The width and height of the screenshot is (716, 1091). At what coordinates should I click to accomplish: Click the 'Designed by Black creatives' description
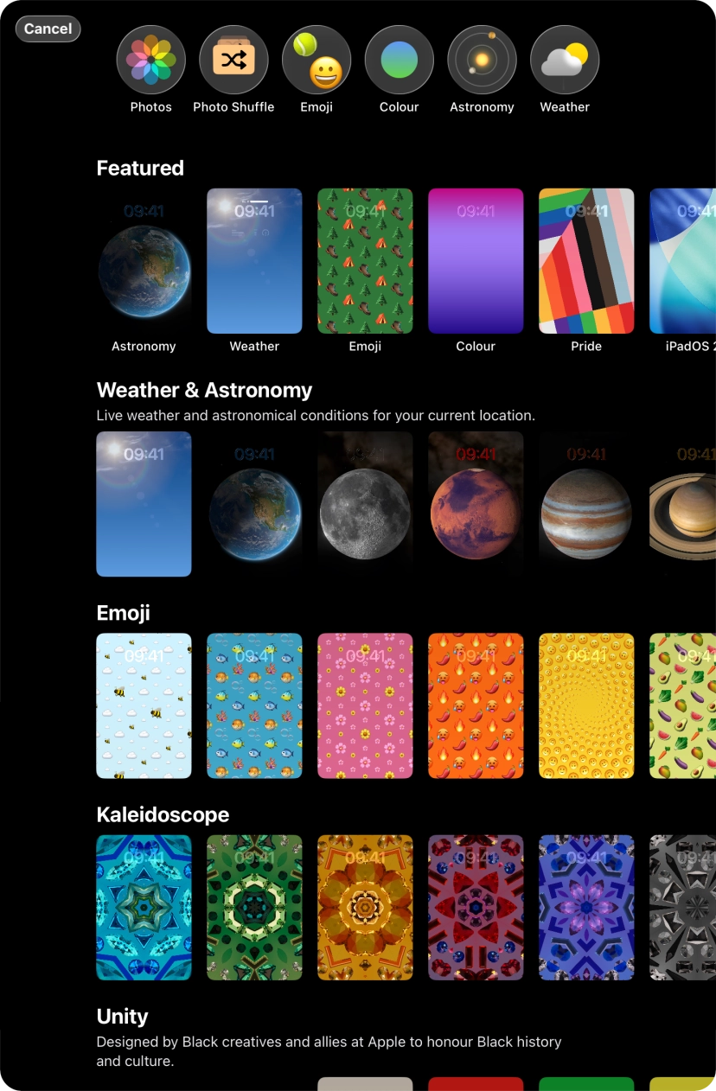pyautogui.click(x=329, y=1051)
